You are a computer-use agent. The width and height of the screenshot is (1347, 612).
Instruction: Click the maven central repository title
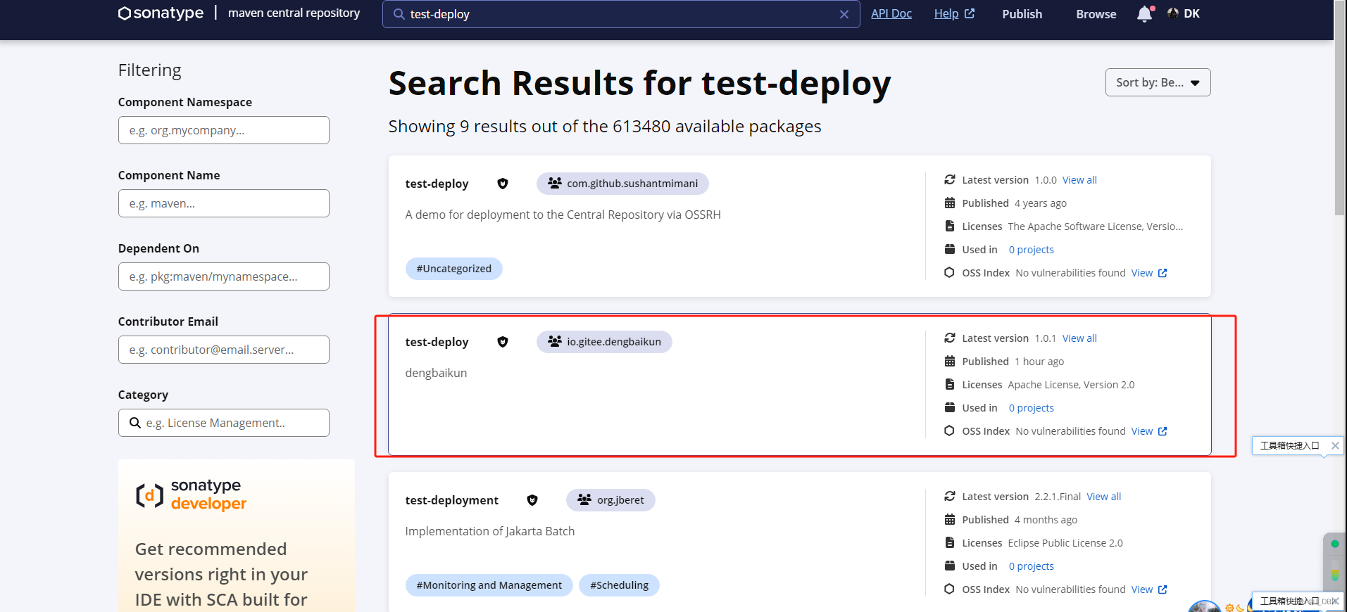(294, 13)
